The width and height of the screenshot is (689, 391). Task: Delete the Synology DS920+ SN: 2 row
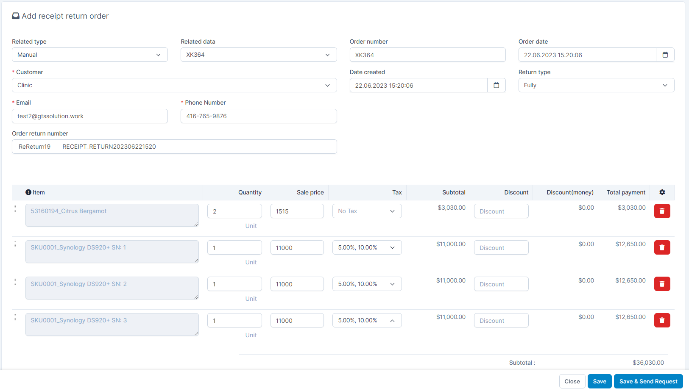coord(662,284)
